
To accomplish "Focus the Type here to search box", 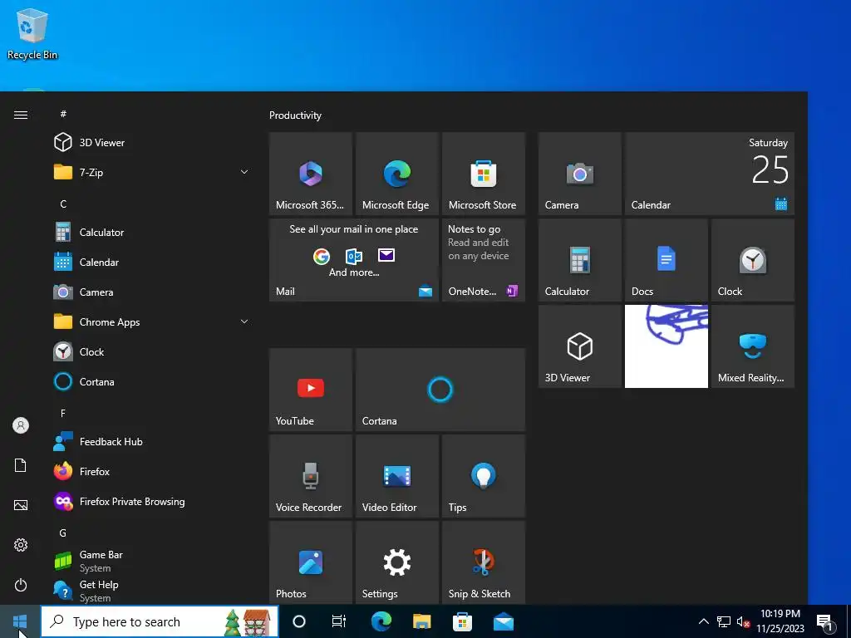I will 160,621.
